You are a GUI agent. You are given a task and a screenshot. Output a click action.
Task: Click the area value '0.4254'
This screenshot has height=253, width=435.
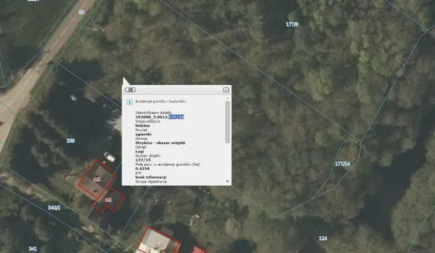coord(143,169)
